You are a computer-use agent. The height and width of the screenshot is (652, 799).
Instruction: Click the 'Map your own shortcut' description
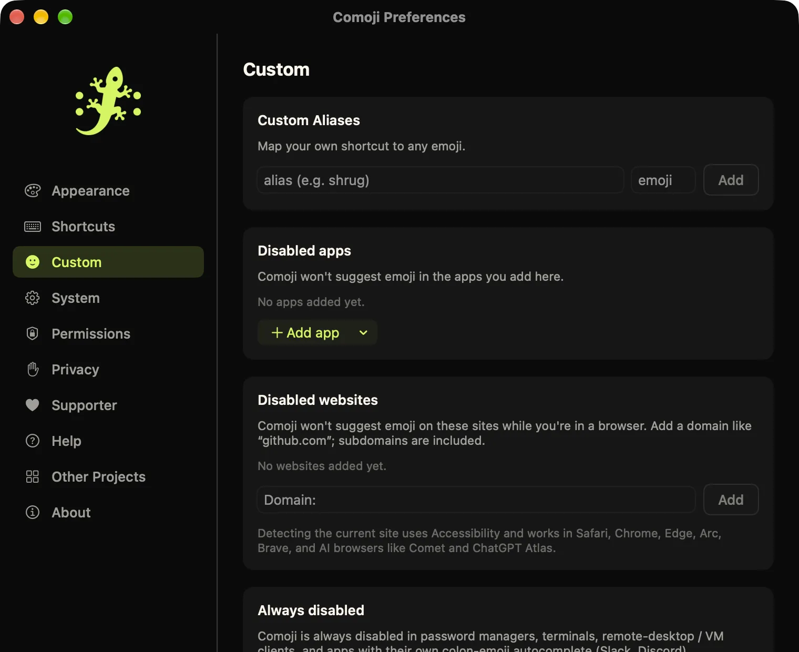[361, 146]
